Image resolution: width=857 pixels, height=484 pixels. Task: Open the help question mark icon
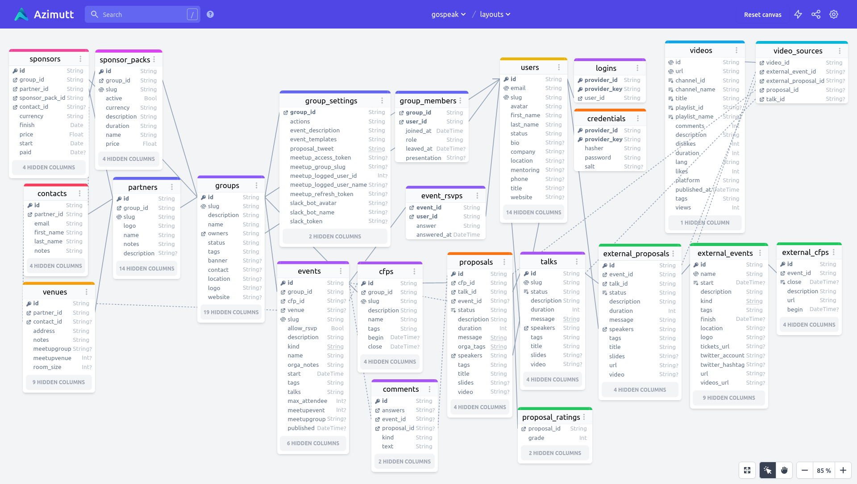210,14
